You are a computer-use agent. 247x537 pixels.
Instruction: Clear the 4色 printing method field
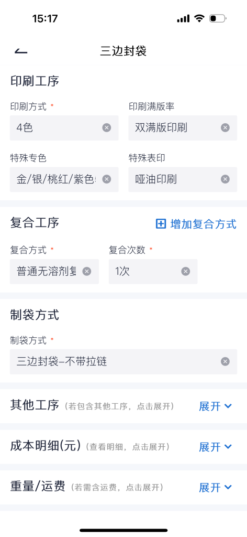107,128
